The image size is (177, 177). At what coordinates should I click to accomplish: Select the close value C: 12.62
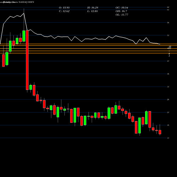coord(64,11)
